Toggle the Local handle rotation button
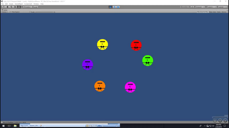Image resolution: width=229 pixels, height=128 pixels. pos(35,7)
